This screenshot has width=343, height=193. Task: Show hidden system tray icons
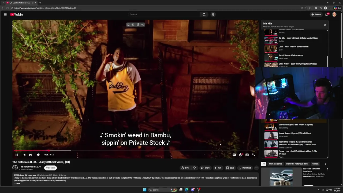(x=319, y=190)
